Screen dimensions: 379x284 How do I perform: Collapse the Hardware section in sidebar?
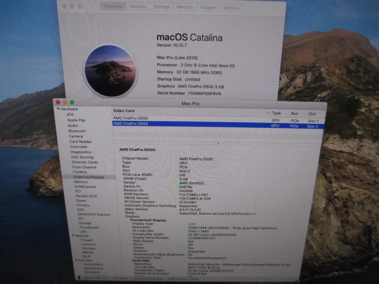coord(58,109)
